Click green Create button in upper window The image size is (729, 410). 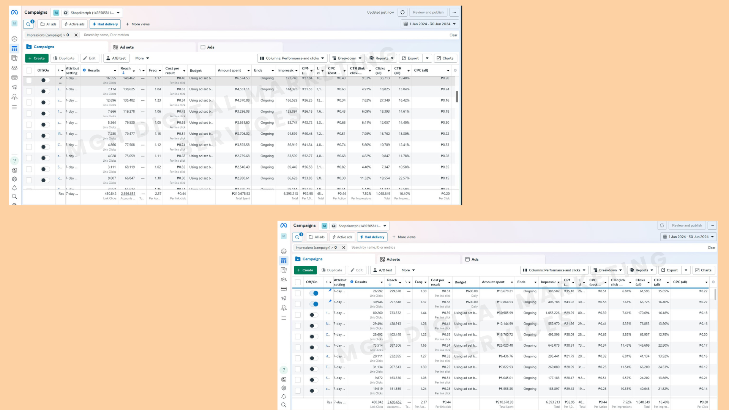pos(36,58)
